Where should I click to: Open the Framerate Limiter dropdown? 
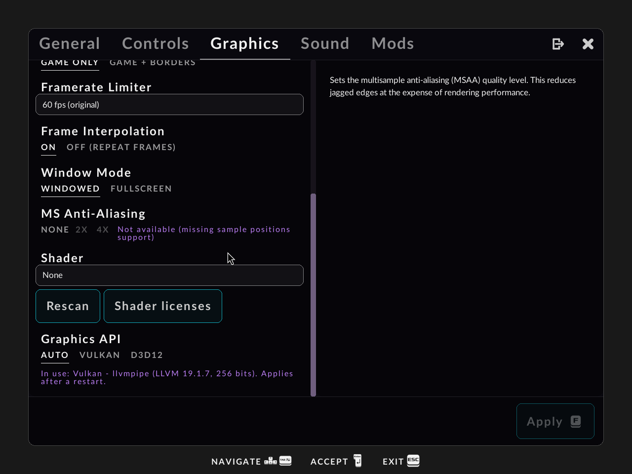coord(169,105)
